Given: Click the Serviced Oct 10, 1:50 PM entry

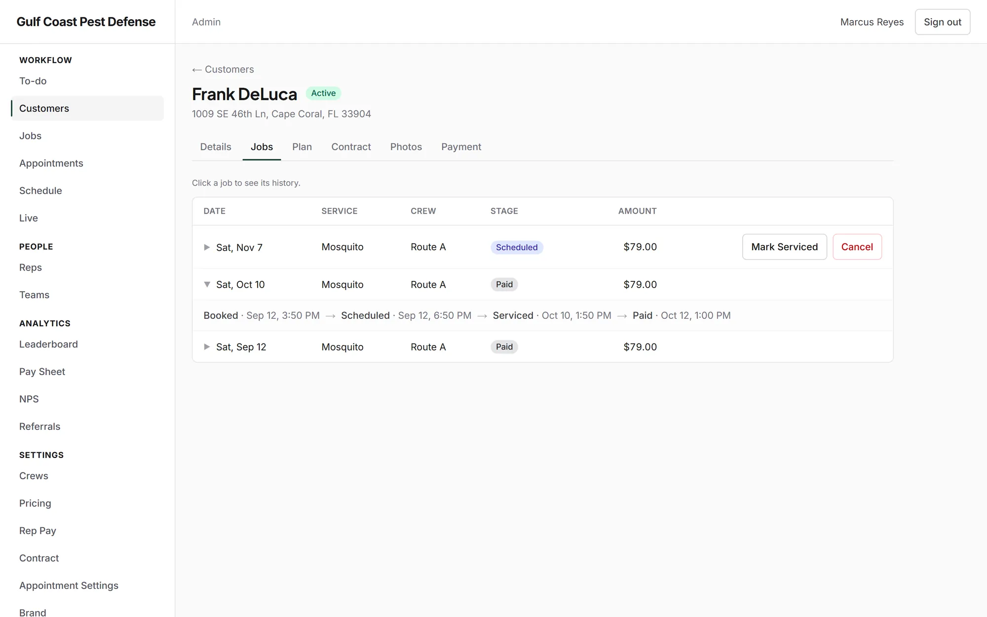Looking at the screenshot, I should pyautogui.click(x=552, y=315).
